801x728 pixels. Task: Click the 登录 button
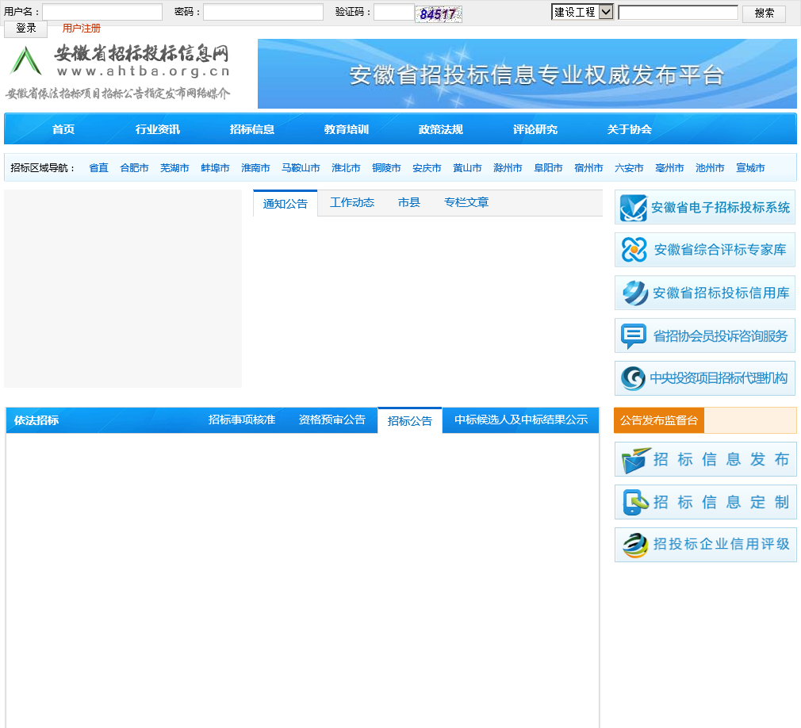[x=25, y=29]
